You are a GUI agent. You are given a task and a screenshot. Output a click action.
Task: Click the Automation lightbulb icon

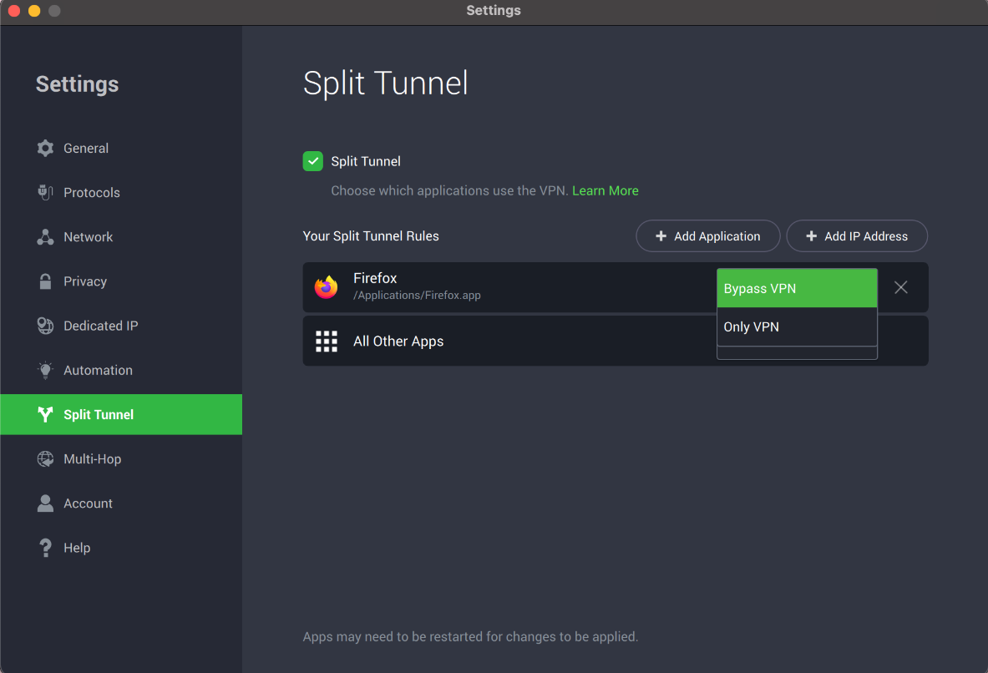[x=45, y=370]
